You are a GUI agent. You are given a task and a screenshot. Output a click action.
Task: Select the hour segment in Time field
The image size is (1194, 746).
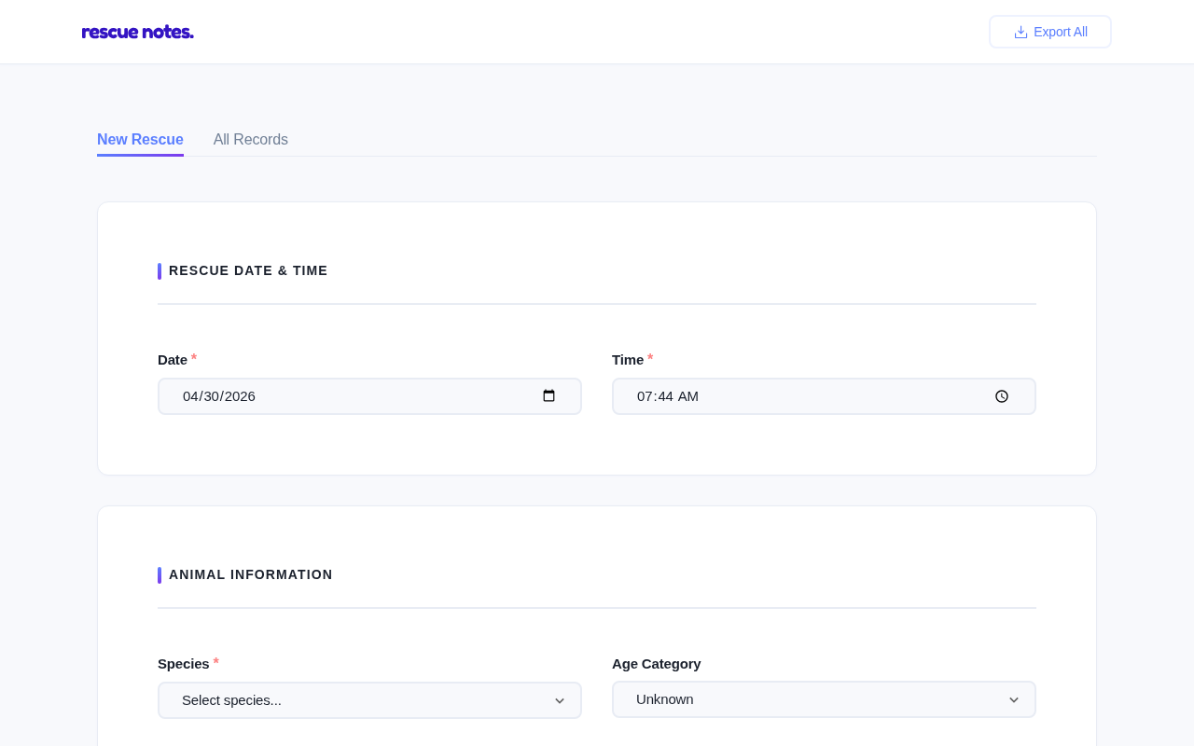(645, 396)
